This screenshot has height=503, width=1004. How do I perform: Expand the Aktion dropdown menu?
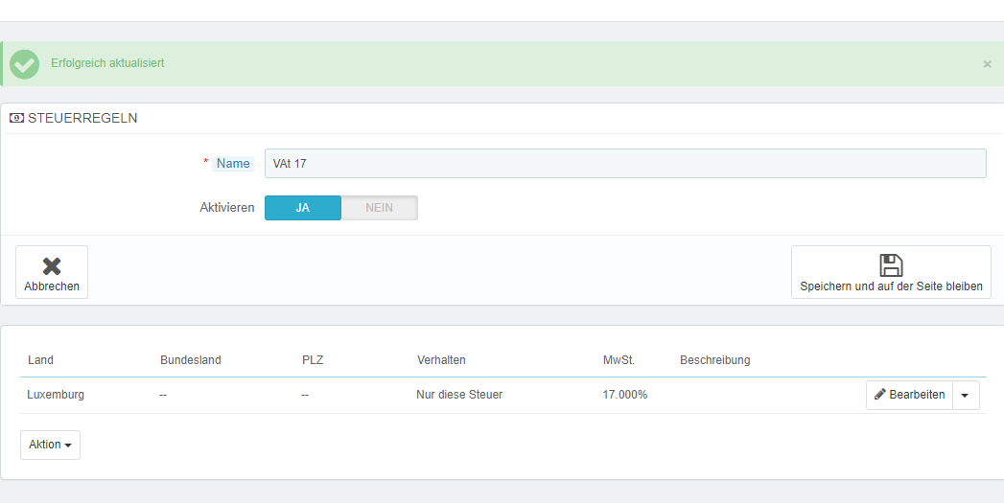point(50,445)
